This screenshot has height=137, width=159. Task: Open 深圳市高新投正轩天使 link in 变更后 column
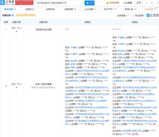click(134, 69)
